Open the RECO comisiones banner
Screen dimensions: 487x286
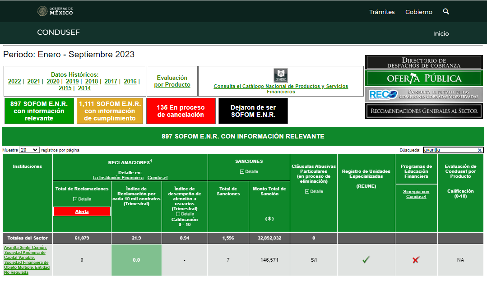click(424, 94)
